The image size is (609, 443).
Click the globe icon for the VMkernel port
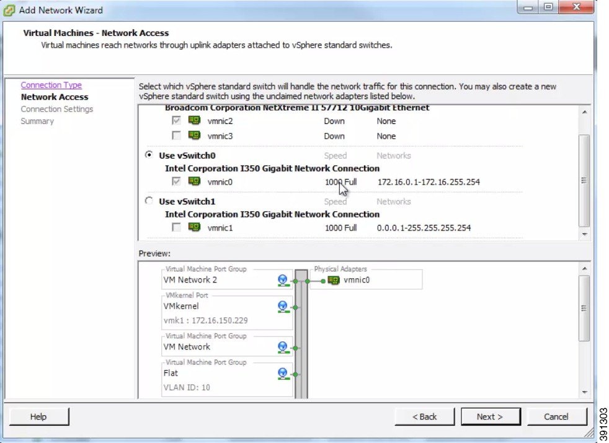pos(283,306)
